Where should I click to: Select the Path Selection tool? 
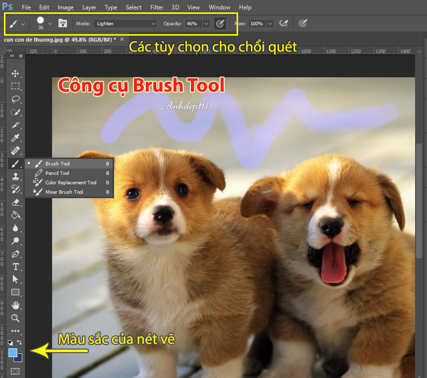[15, 279]
